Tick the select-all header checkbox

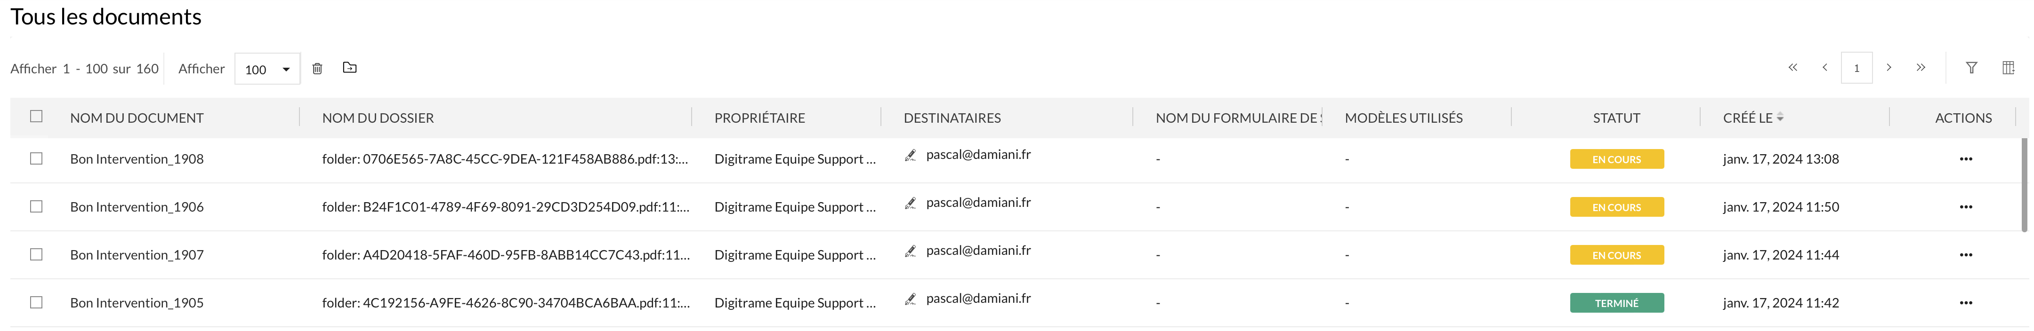(36, 117)
